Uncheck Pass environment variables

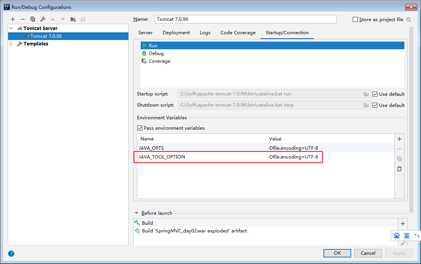[140, 128]
